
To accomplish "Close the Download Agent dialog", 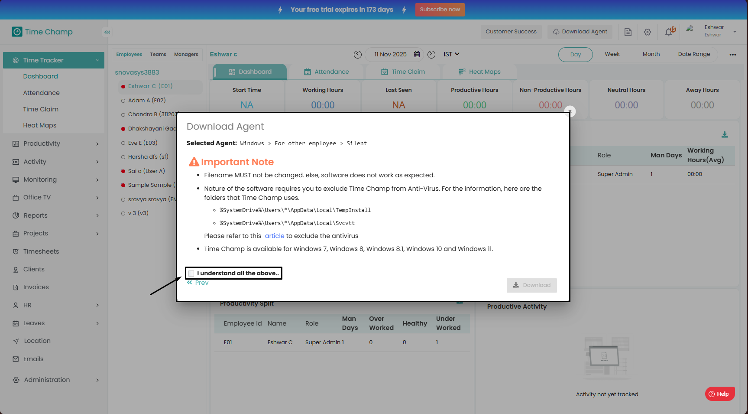I will point(570,111).
